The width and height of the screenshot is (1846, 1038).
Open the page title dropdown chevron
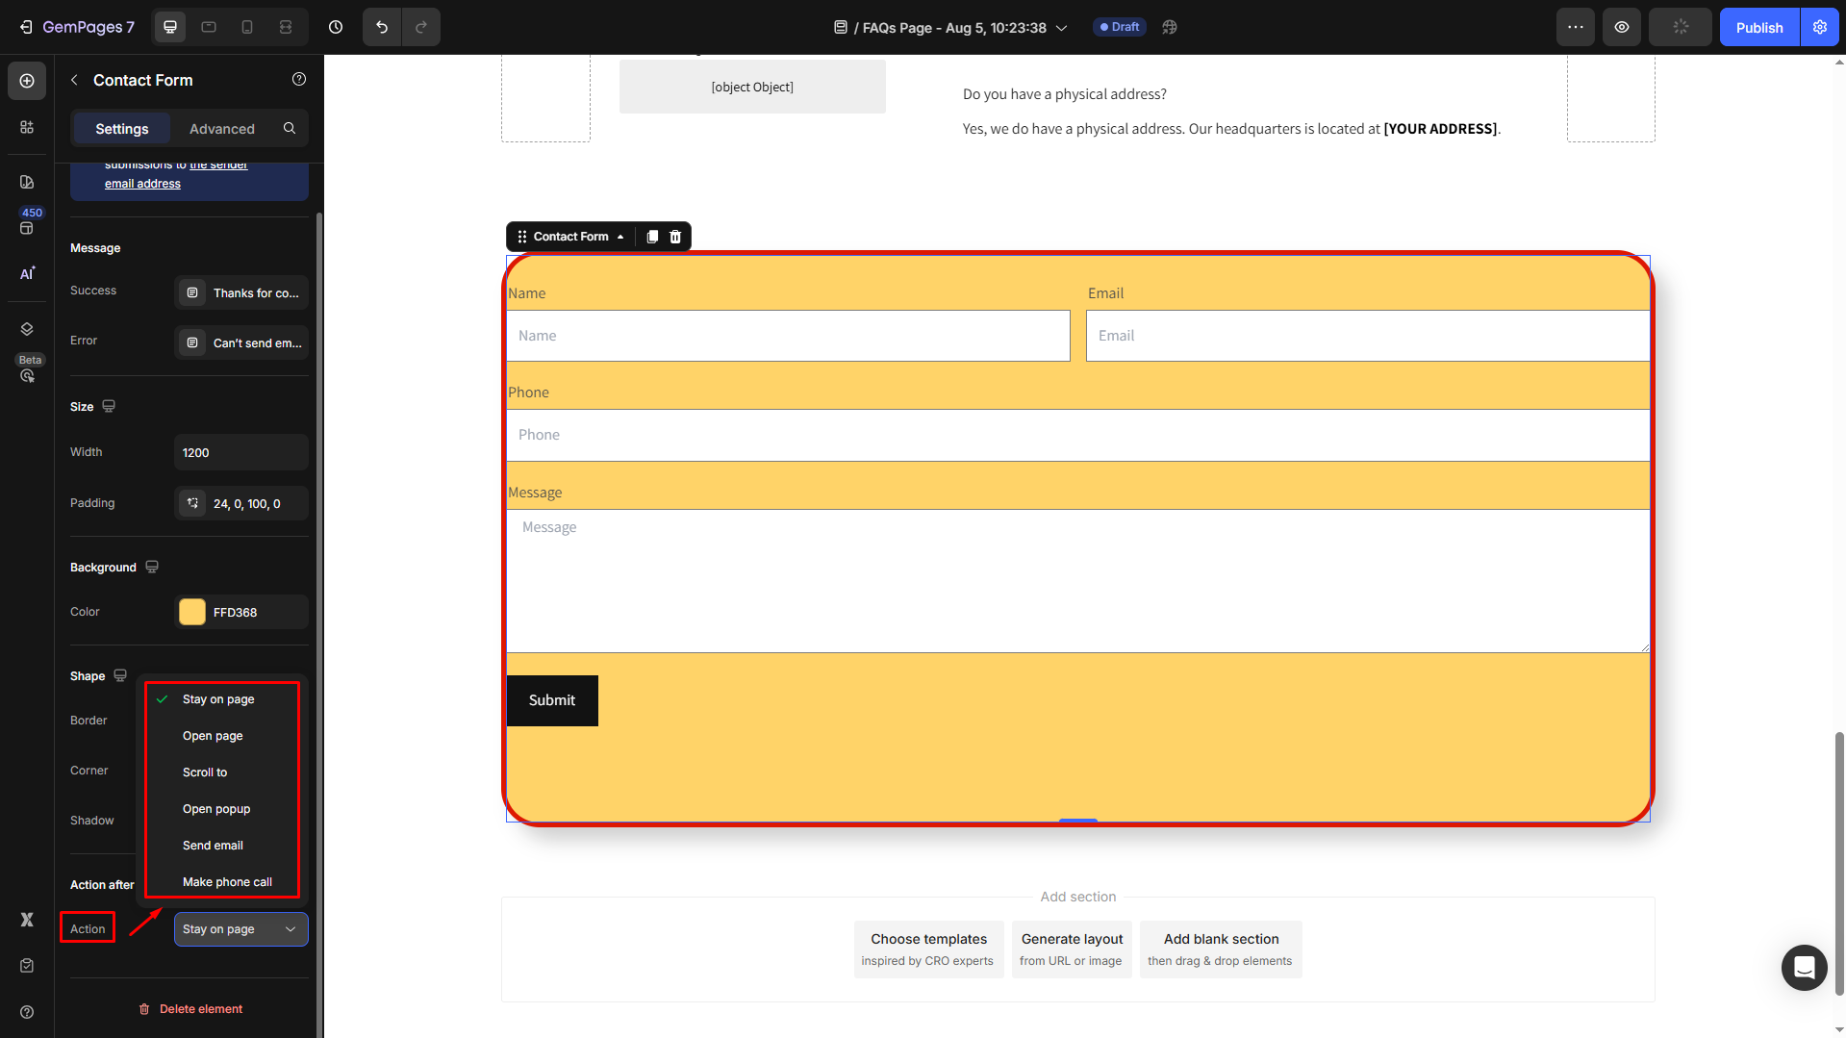(1062, 28)
